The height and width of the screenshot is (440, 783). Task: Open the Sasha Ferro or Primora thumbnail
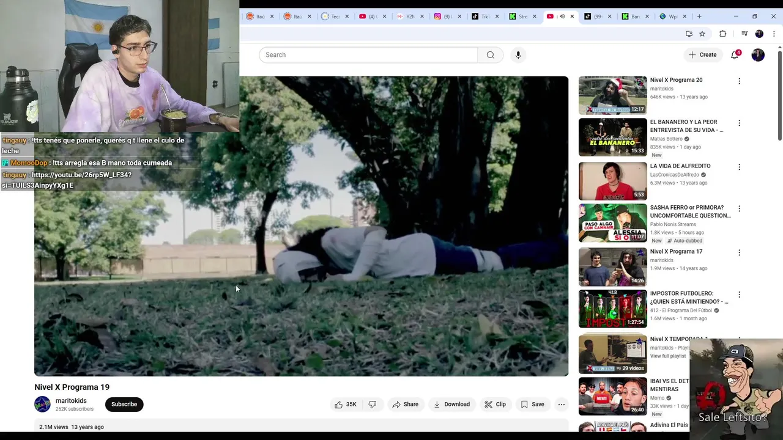[612, 223]
